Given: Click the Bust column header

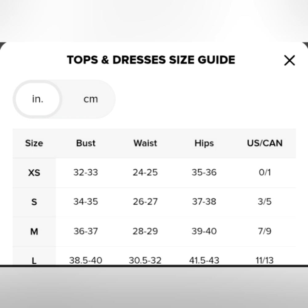Looking at the screenshot, I should (x=86, y=143).
